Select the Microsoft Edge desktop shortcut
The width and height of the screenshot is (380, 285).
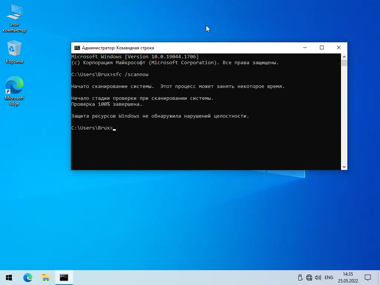[x=14, y=91]
